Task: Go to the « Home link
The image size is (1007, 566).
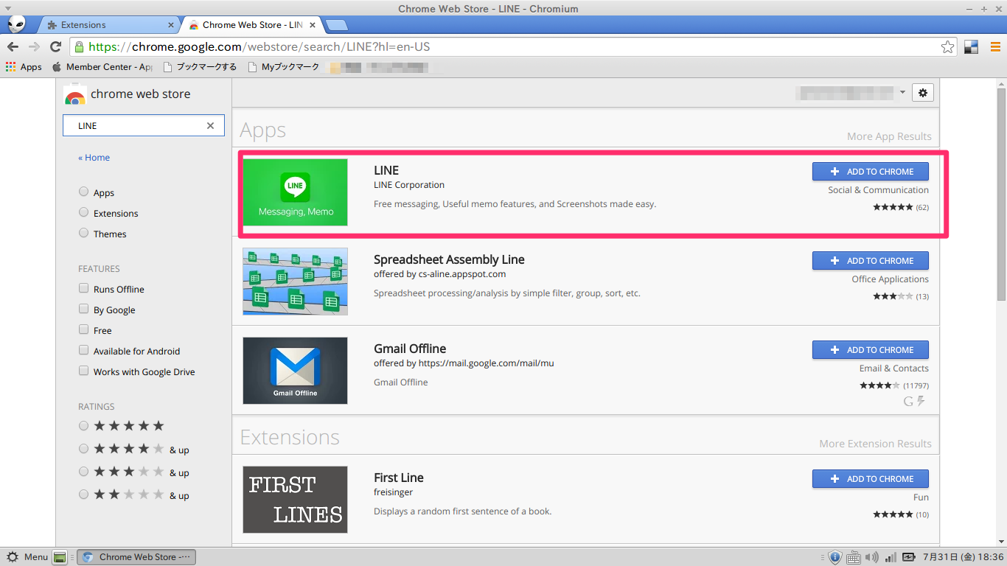Action: click(x=94, y=158)
